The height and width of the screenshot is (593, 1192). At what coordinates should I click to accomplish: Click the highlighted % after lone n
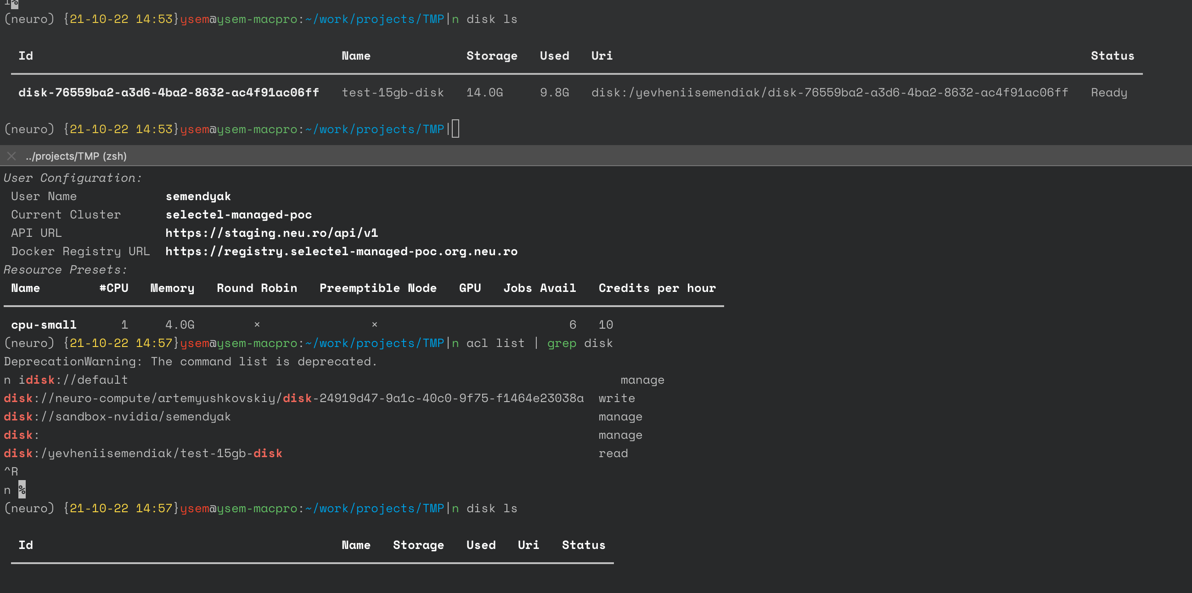[x=22, y=490]
